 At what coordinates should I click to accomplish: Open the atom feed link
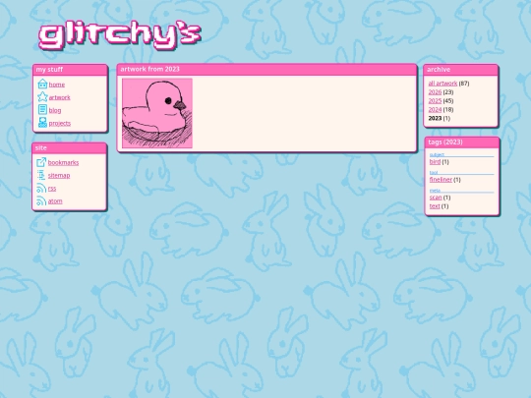click(x=55, y=201)
